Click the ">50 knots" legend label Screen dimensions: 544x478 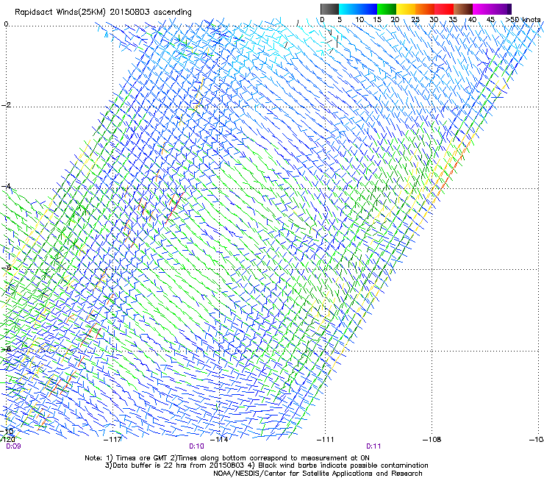(x=523, y=20)
